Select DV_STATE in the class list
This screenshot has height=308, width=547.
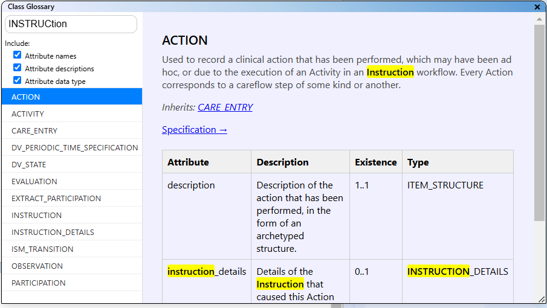click(x=72, y=164)
